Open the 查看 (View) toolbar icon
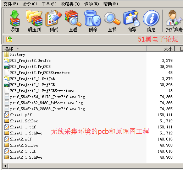The image size is (183, 170). (73, 21)
